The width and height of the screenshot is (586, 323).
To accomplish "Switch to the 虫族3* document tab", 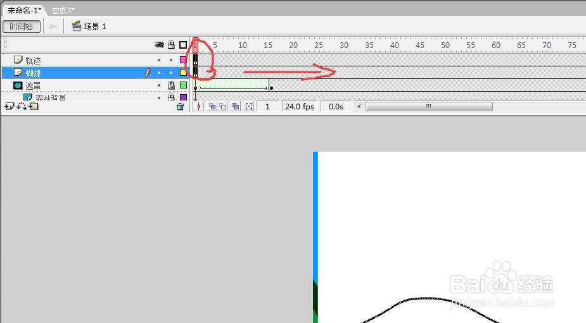I will click(63, 11).
